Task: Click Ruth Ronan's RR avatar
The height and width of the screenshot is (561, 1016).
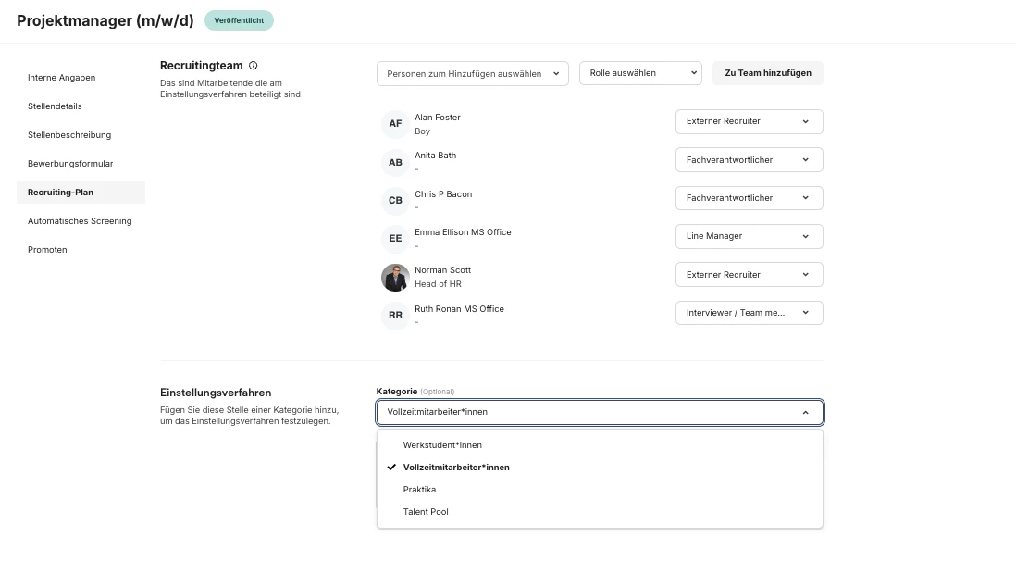Action: point(395,315)
